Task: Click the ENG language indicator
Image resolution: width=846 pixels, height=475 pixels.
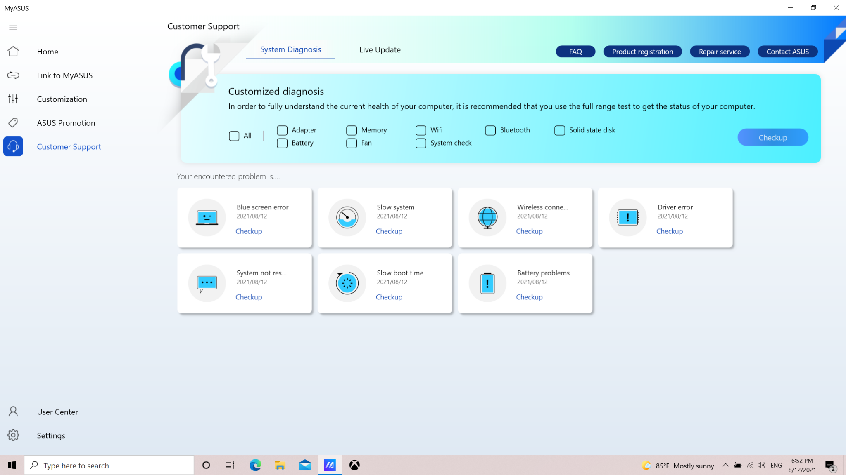Action: point(776,465)
